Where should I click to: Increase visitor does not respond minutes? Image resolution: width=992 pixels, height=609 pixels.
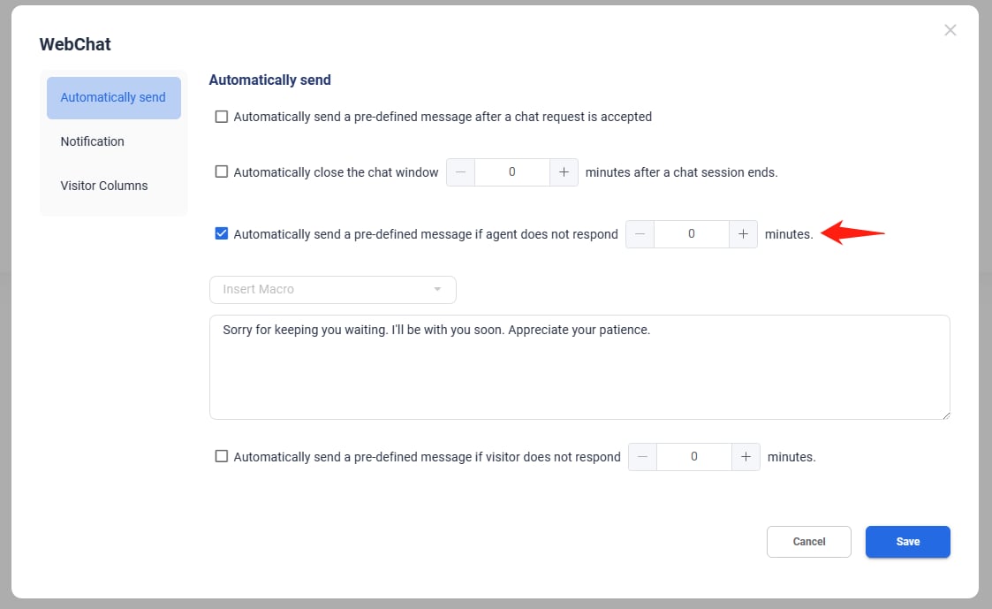[746, 457]
